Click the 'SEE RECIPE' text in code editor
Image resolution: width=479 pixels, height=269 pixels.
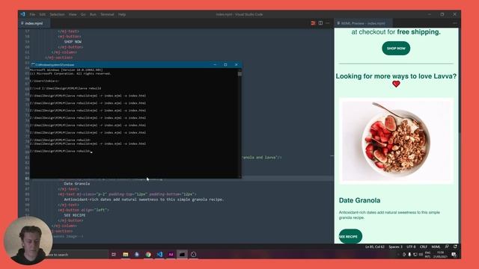coord(75,215)
